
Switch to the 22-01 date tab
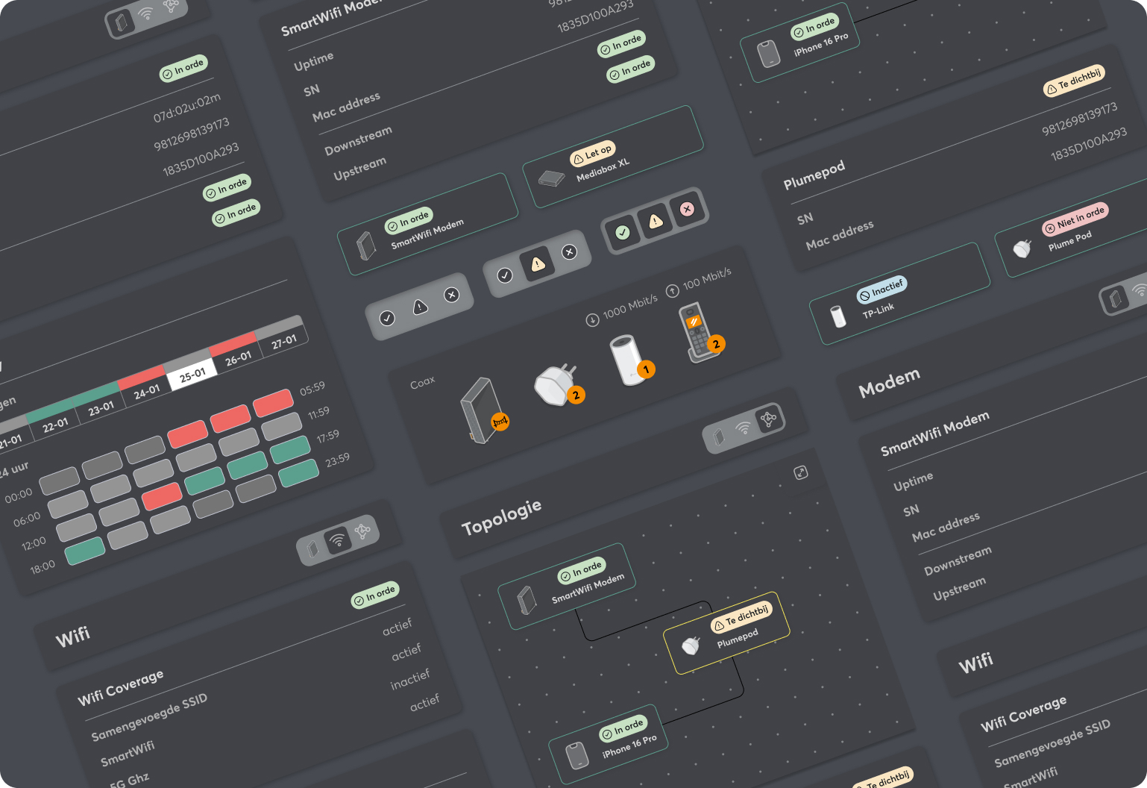pos(54,425)
